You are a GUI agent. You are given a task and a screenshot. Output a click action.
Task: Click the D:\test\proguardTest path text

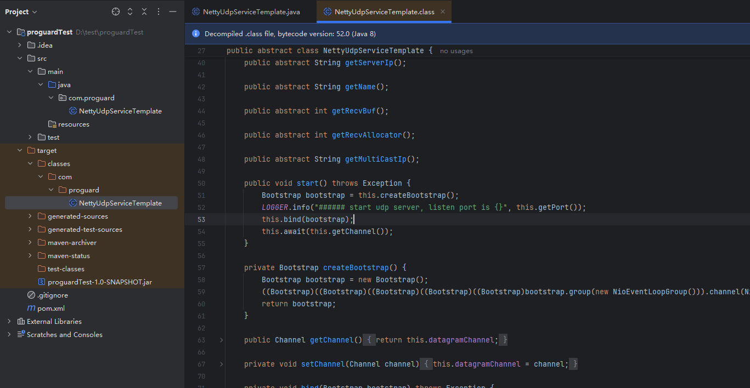tap(109, 32)
